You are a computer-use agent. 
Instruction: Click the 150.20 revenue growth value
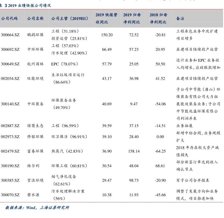[107, 35]
